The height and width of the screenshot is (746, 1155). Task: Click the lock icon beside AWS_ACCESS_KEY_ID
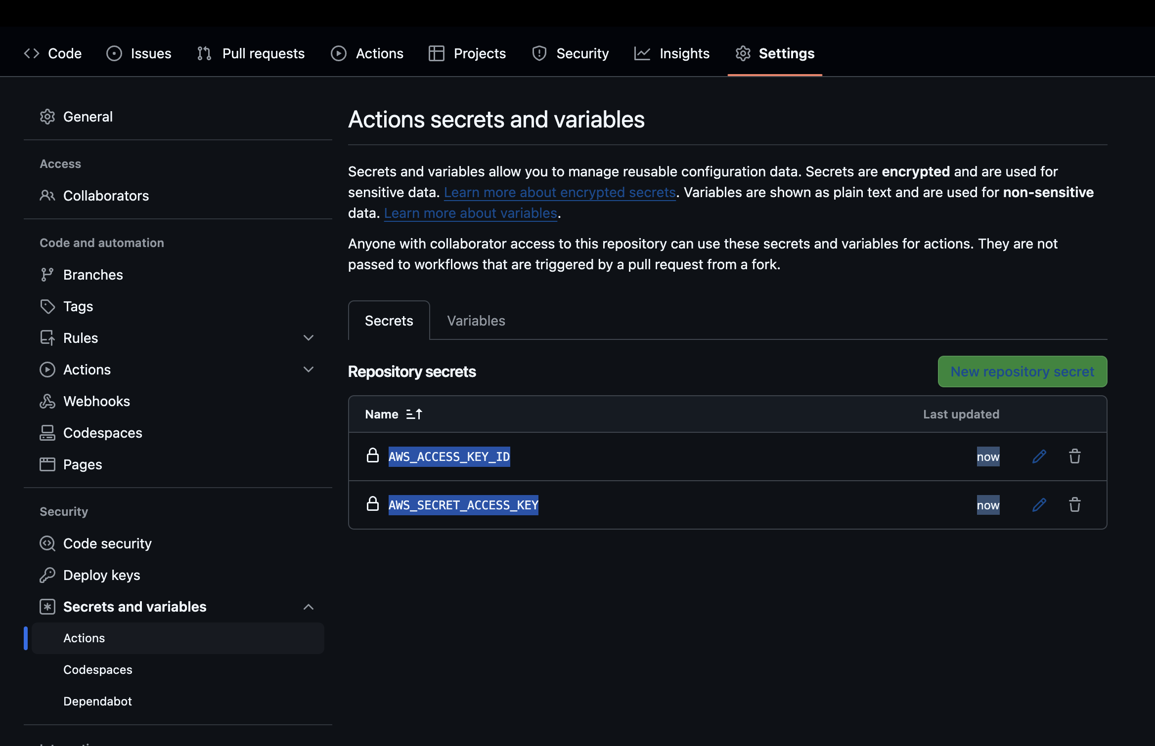coord(373,456)
